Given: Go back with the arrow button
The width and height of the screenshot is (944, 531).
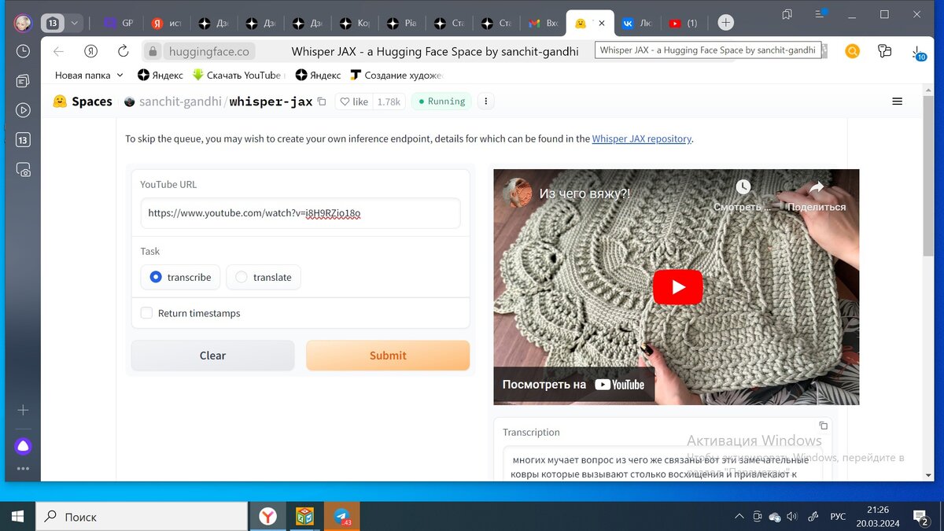Looking at the screenshot, I should coord(58,51).
